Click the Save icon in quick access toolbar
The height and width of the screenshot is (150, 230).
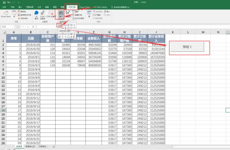coord(4,3)
